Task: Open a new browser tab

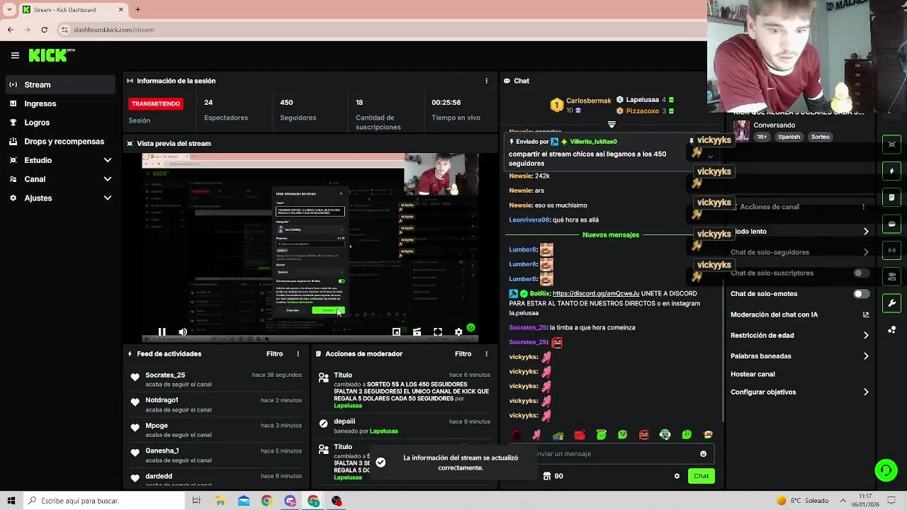Action: [x=137, y=10]
